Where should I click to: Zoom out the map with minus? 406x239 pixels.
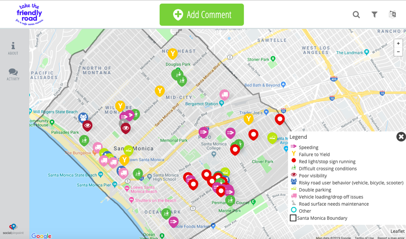tap(398, 52)
